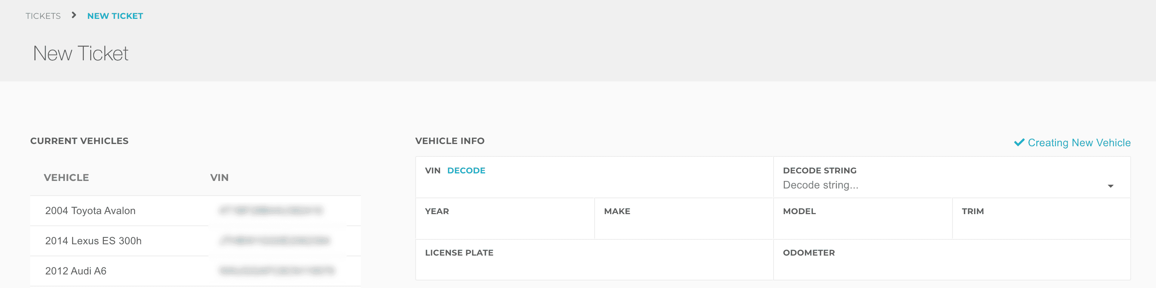The image size is (1156, 288).
Task: Click the VIN column header in vehicles table
Action: tap(219, 178)
